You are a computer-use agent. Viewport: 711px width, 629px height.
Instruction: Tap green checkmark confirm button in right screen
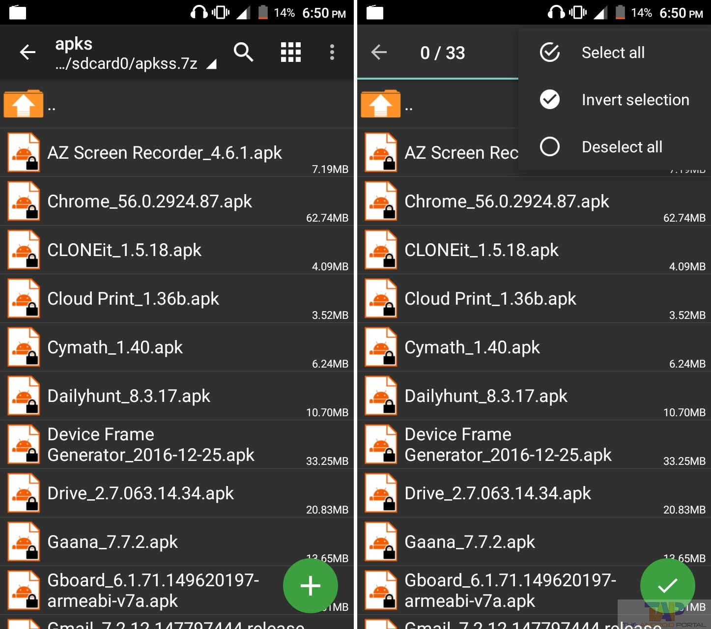click(667, 586)
